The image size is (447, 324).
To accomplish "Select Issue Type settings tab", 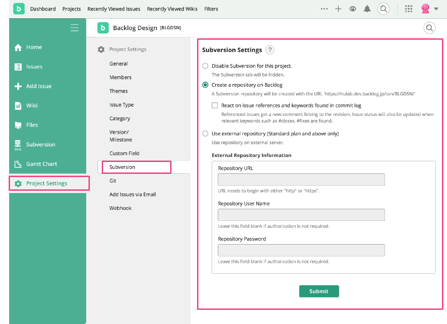I will click(x=121, y=105).
